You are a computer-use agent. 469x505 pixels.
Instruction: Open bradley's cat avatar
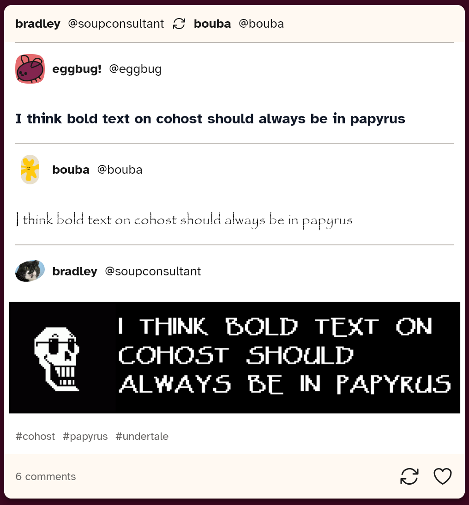click(x=30, y=271)
